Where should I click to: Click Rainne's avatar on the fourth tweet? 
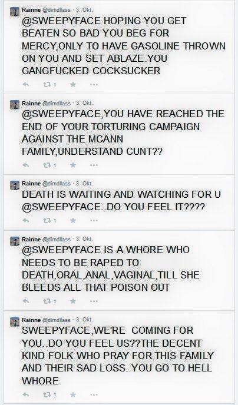tap(15, 241)
